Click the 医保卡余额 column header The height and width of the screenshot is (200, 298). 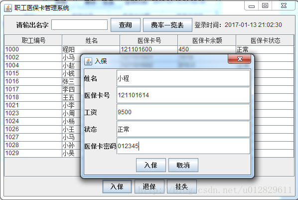click(x=207, y=40)
